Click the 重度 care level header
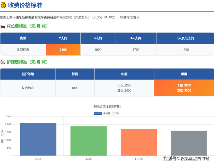214x163 pixels. 184,74
